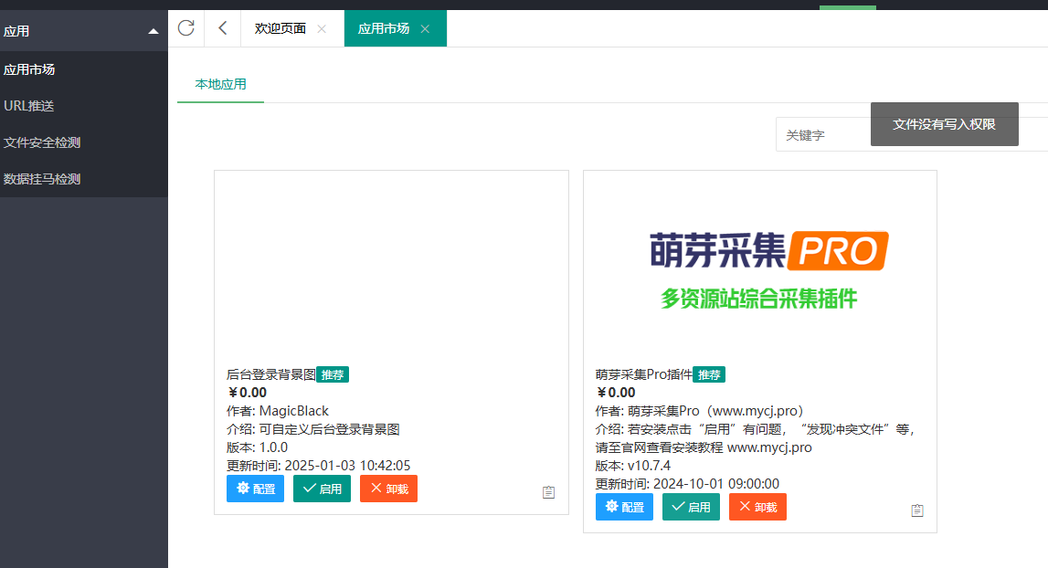Uninstall the 萌芽采集Pro插件 plugin
1048x568 pixels.
[757, 507]
